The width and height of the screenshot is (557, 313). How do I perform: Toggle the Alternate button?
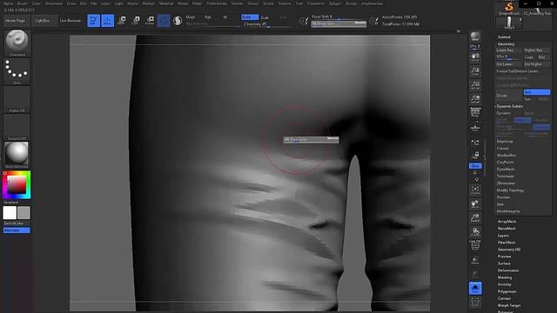coord(17,230)
